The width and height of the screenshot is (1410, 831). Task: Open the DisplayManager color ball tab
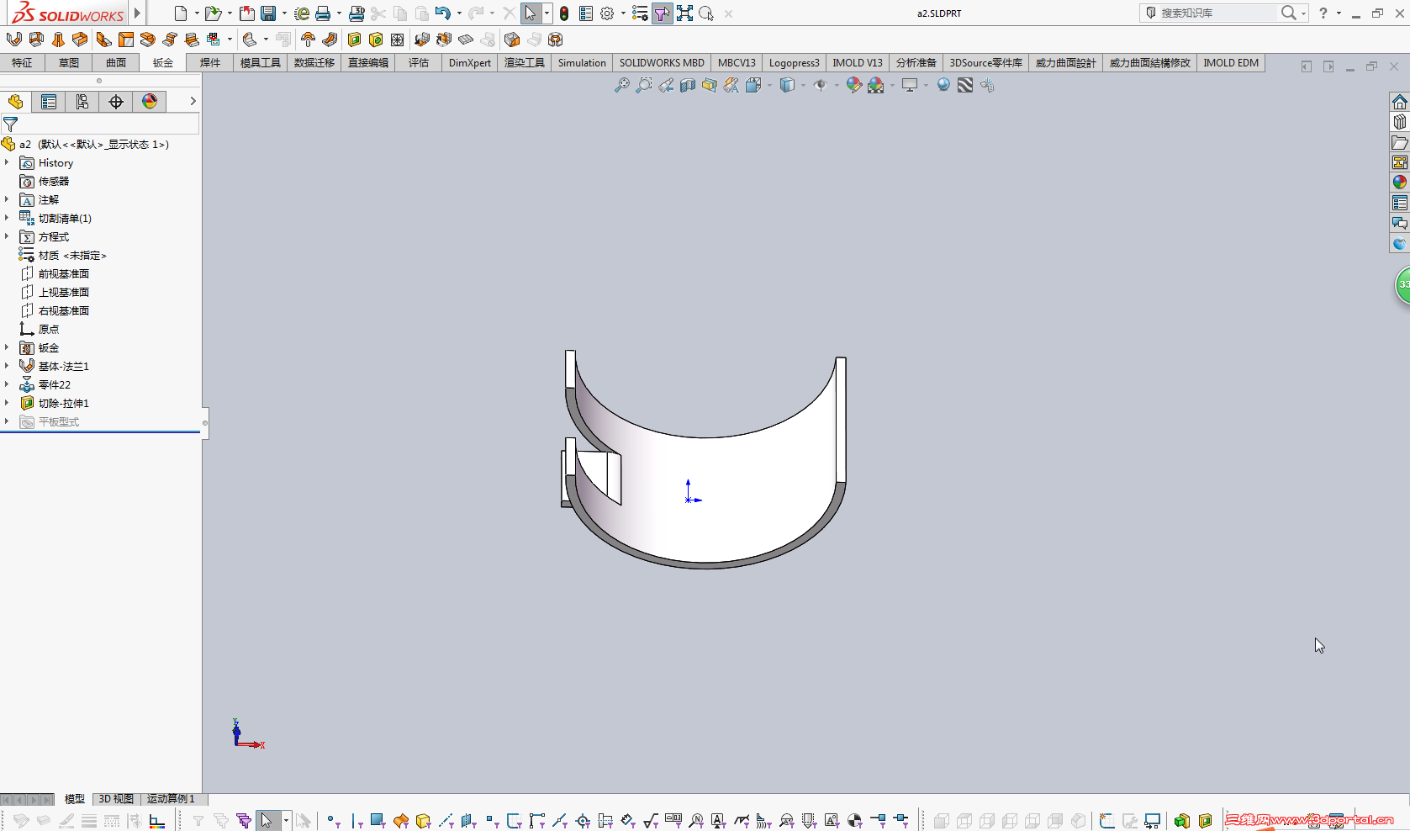150,102
